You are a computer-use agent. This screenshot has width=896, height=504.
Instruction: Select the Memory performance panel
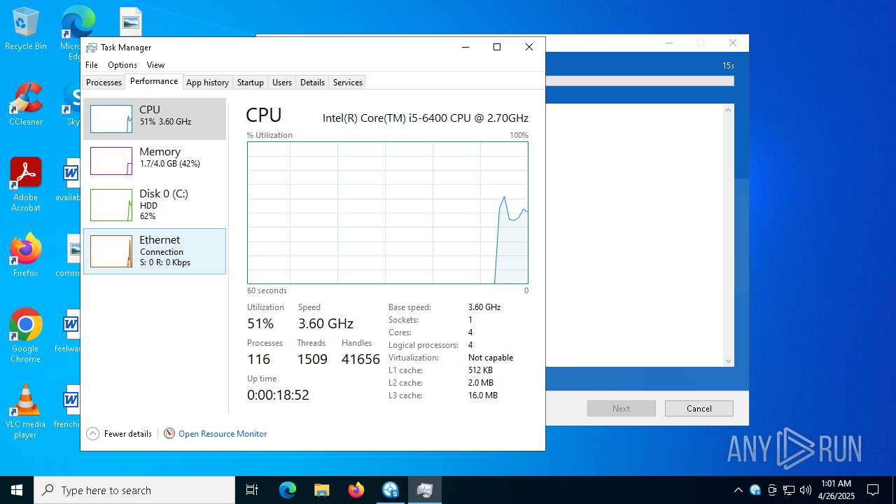[155, 161]
